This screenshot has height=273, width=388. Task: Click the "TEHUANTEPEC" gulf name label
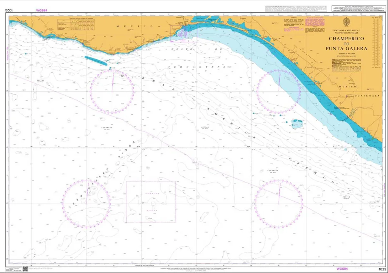tap(200, 67)
